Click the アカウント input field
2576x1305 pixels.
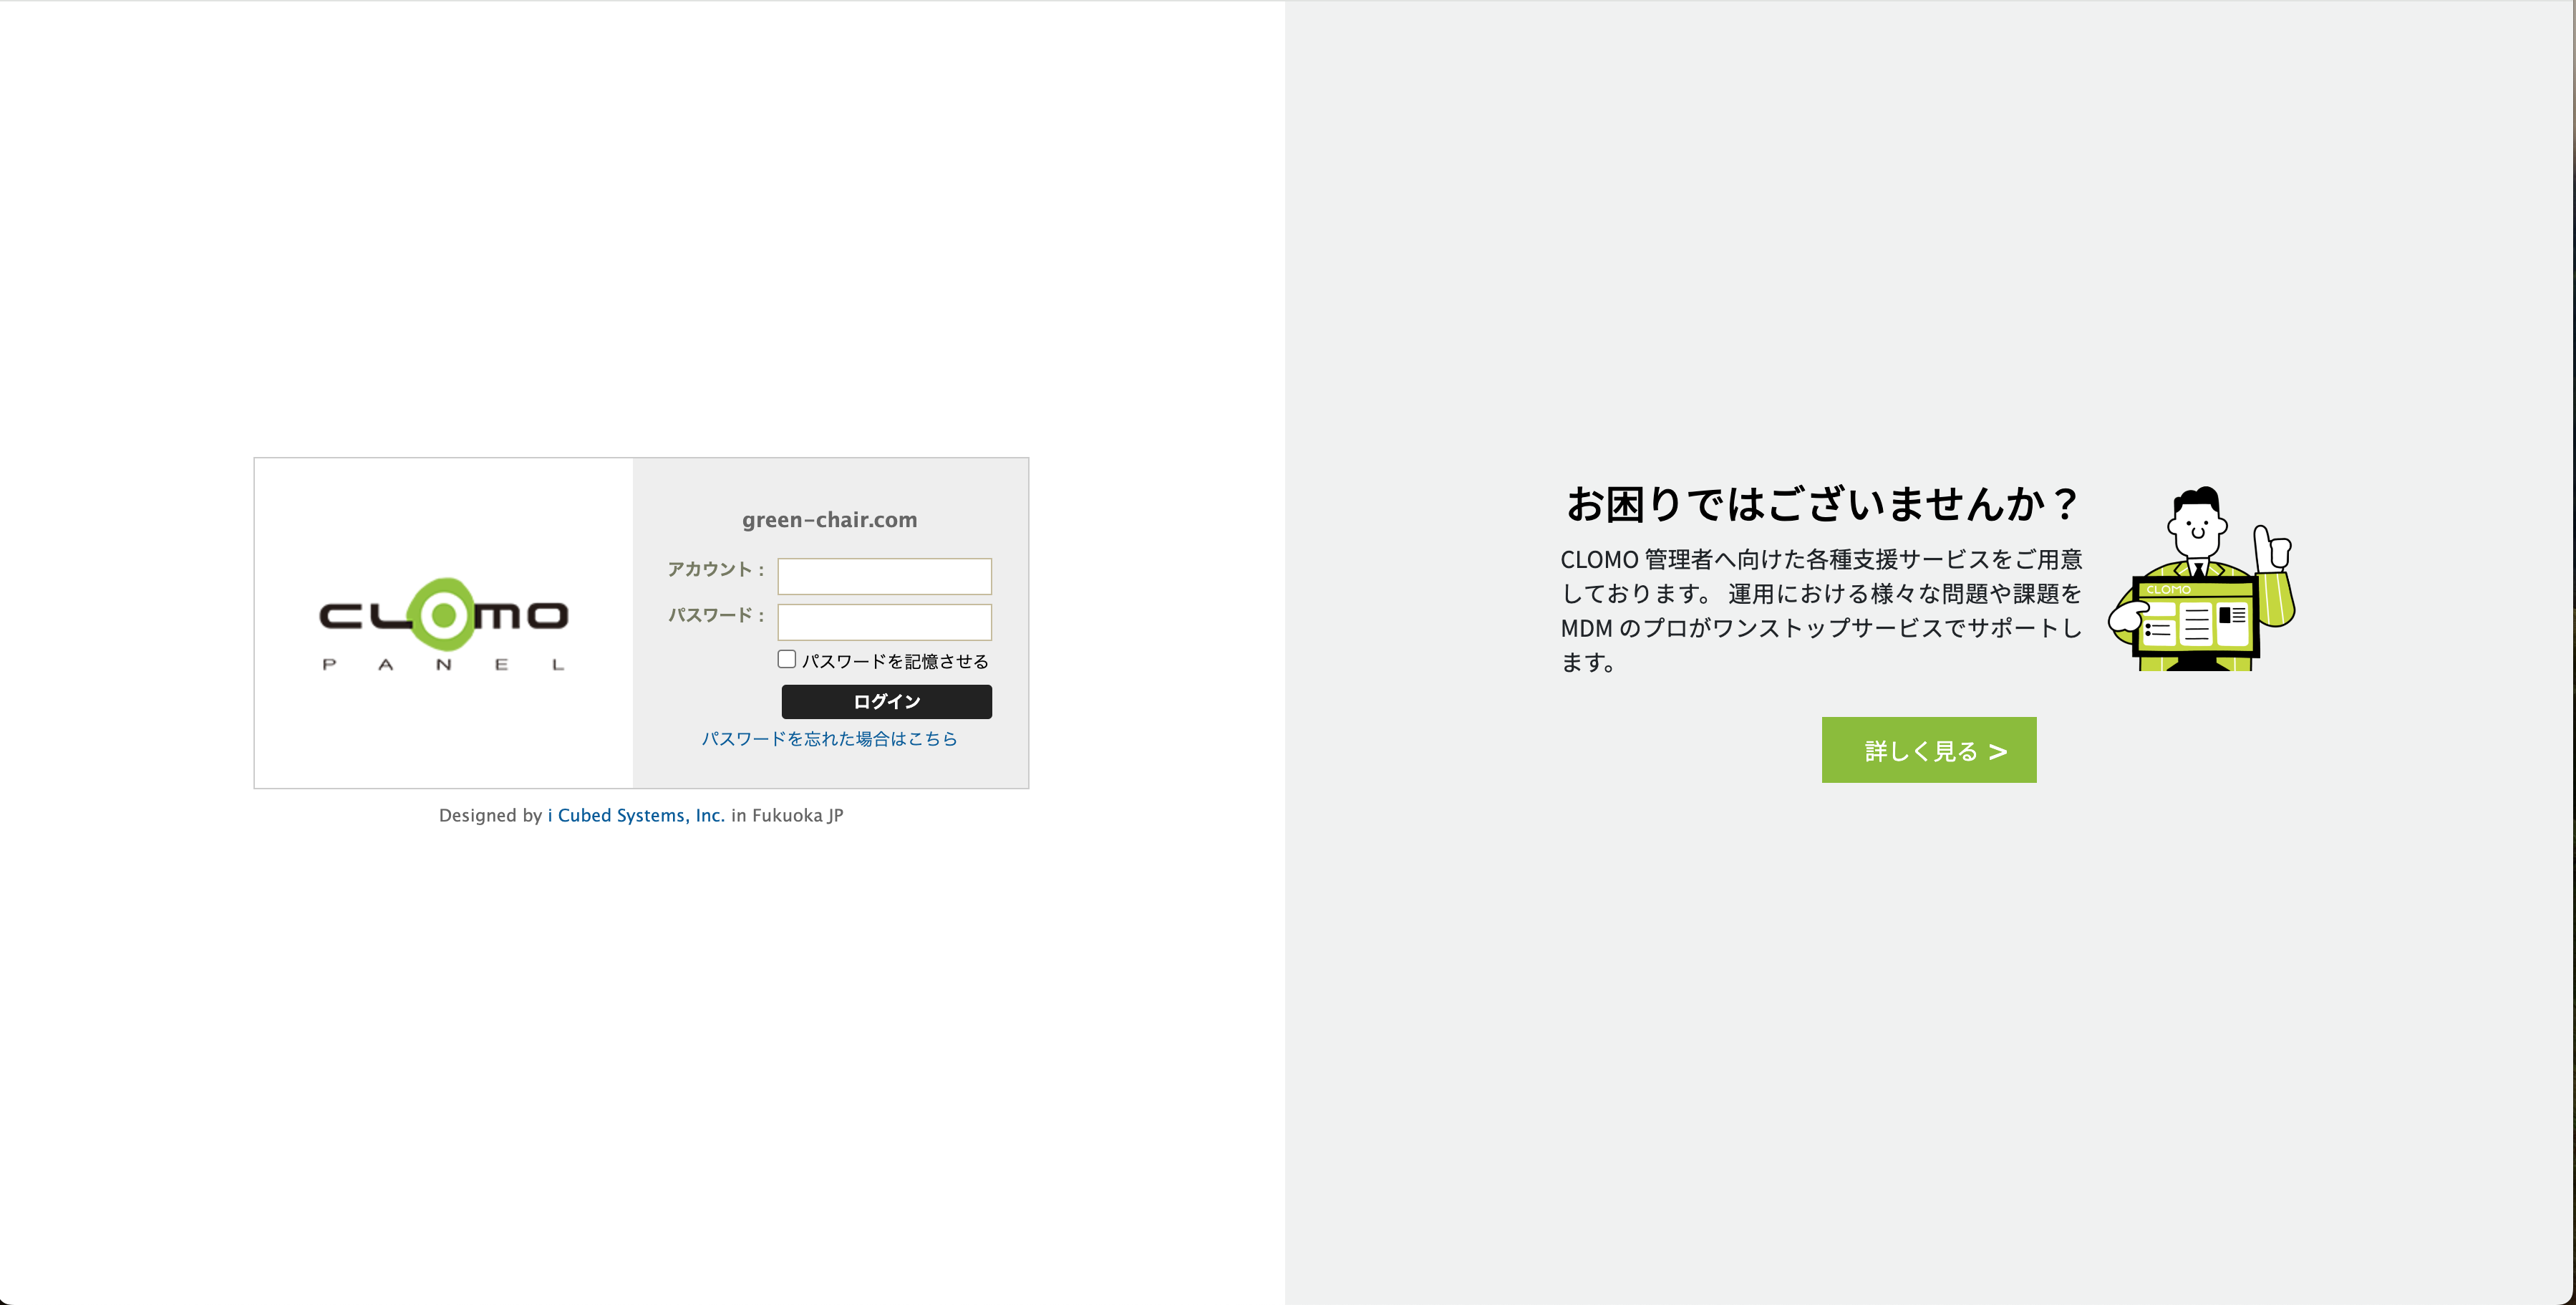click(884, 577)
